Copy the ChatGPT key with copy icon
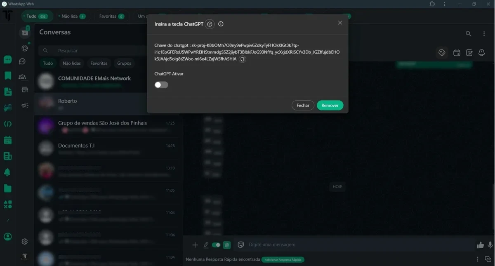Screen dimensions: 495x266 [243, 59]
